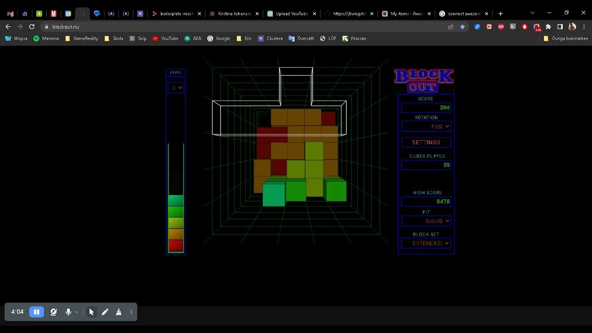This screenshot has width=592, height=333.
Task: Click the teal segment of depth gauge
Action: click(x=176, y=201)
